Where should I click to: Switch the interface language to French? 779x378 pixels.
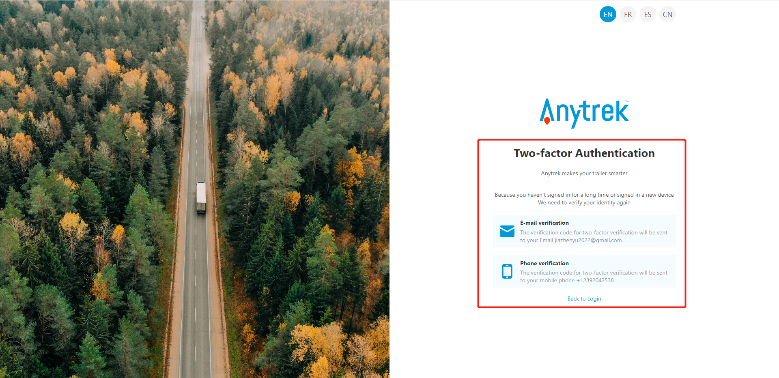pos(628,14)
